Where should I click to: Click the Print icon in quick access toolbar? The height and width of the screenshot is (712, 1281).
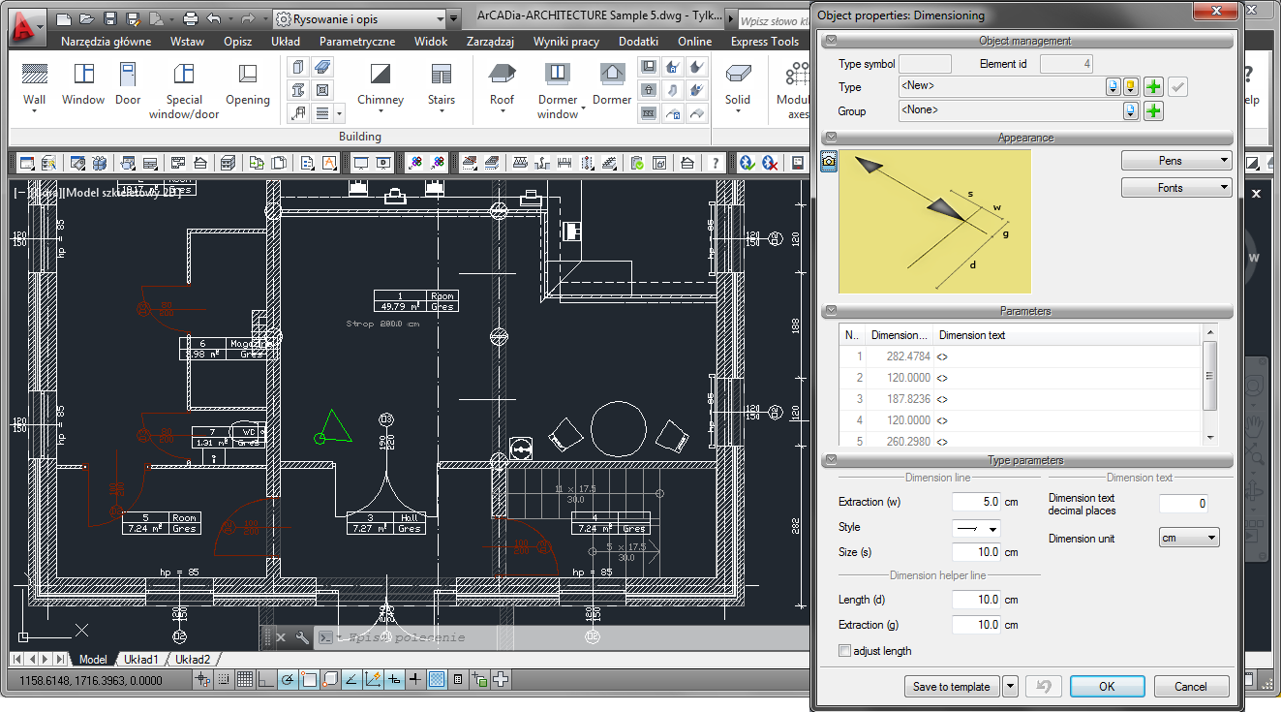point(191,18)
